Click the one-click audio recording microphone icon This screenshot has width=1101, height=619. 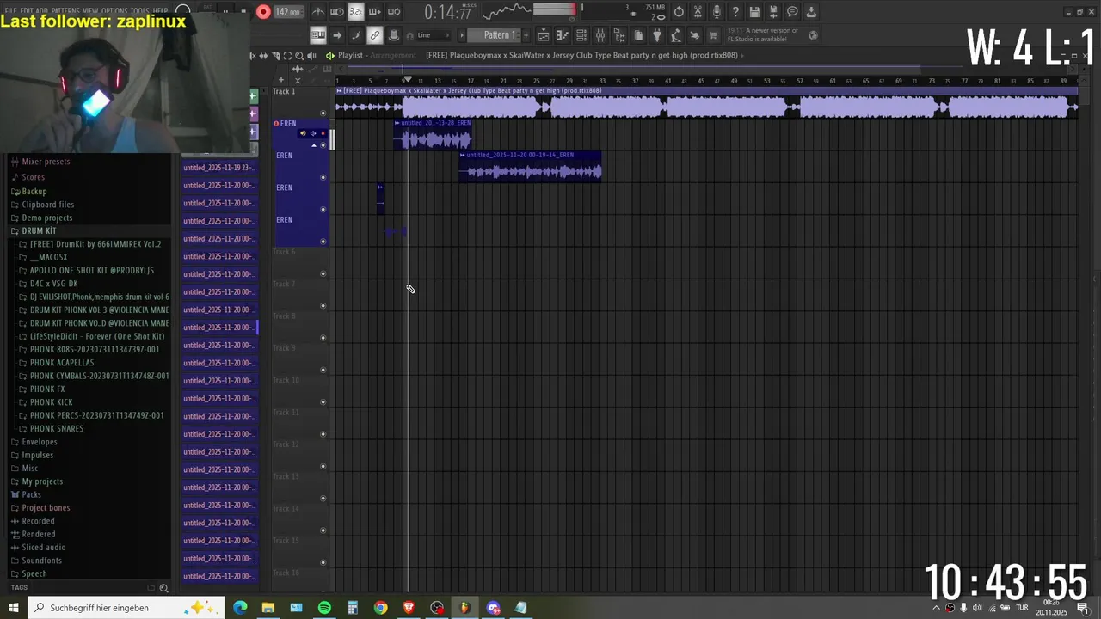(x=717, y=12)
